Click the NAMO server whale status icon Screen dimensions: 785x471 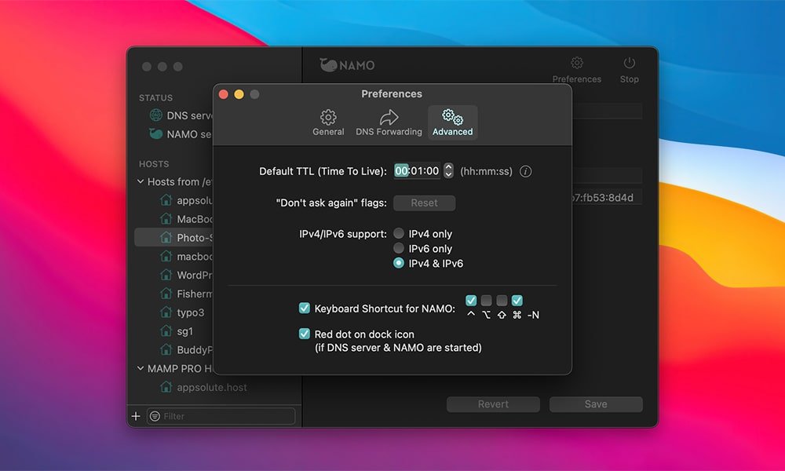(x=156, y=134)
